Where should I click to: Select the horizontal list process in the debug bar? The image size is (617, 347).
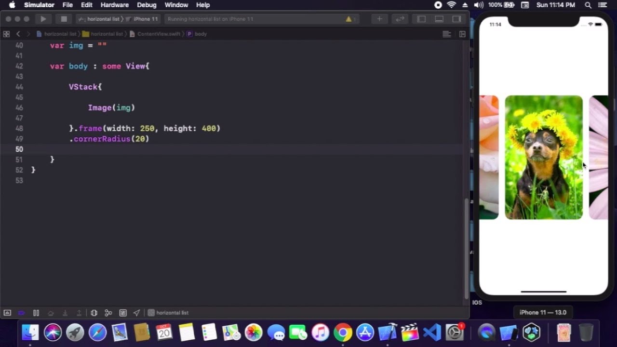pyautogui.click(x=168, y=313)
